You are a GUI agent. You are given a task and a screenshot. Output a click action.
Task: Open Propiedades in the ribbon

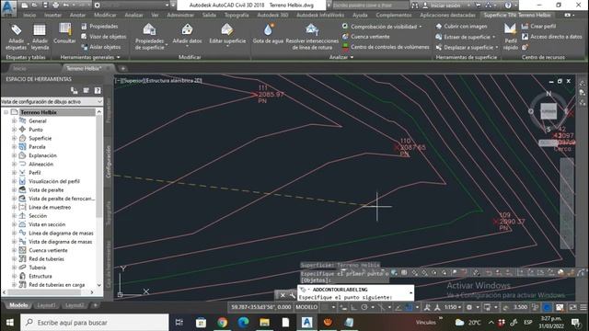(99, 27)
